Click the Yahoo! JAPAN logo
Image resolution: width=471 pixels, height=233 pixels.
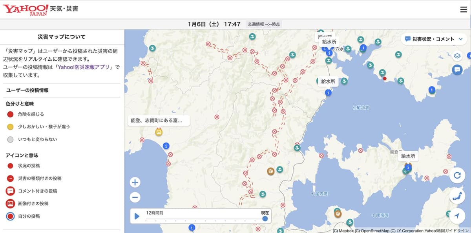point(25,9)
